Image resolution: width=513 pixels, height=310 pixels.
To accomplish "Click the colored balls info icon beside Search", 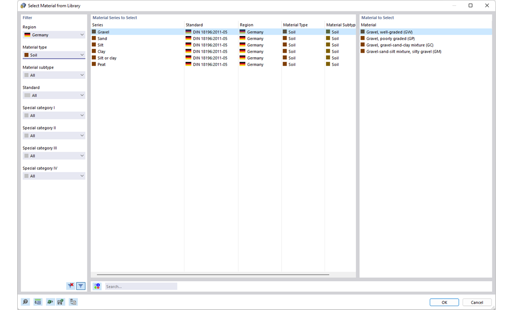I will pos(97,286).
